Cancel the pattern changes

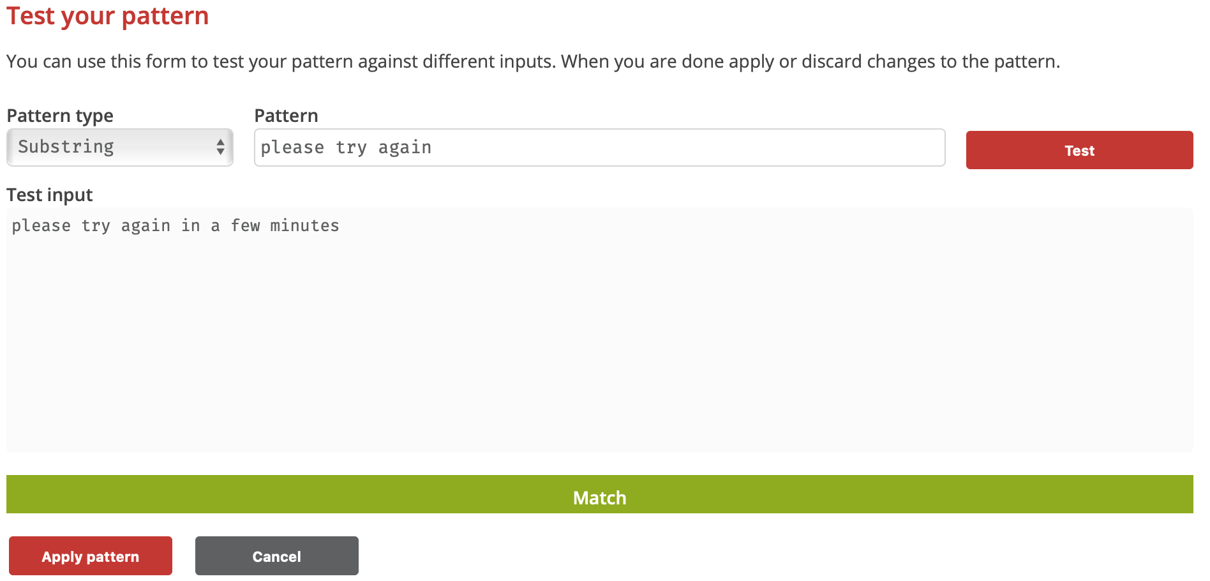click(x=277, y=556)
